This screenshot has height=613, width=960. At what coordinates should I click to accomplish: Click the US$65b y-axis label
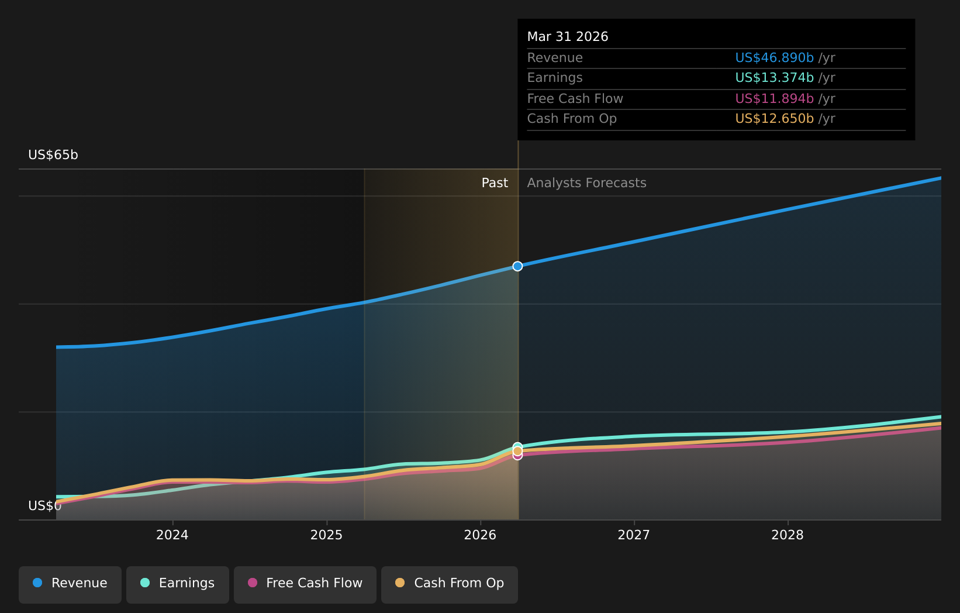(53, 155)
